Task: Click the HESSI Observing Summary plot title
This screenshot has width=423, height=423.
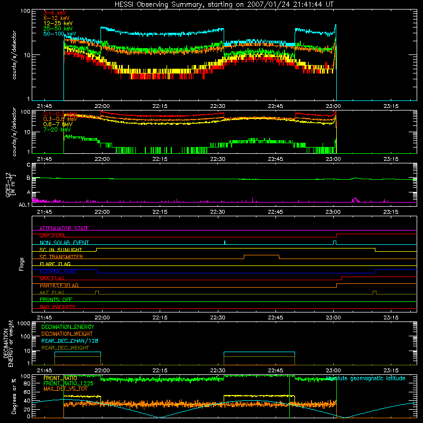Action: coord(224,5)
